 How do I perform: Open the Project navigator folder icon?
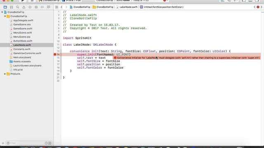[x=5, y=7]
